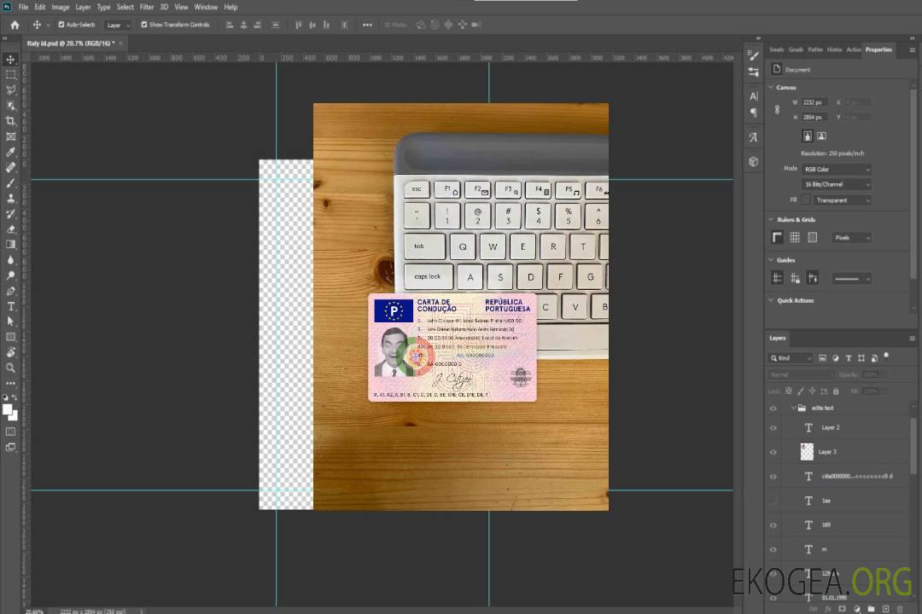Select the Lasso tool
The width and height of the screenshot is (922, 614).
[x=10, y=90]
